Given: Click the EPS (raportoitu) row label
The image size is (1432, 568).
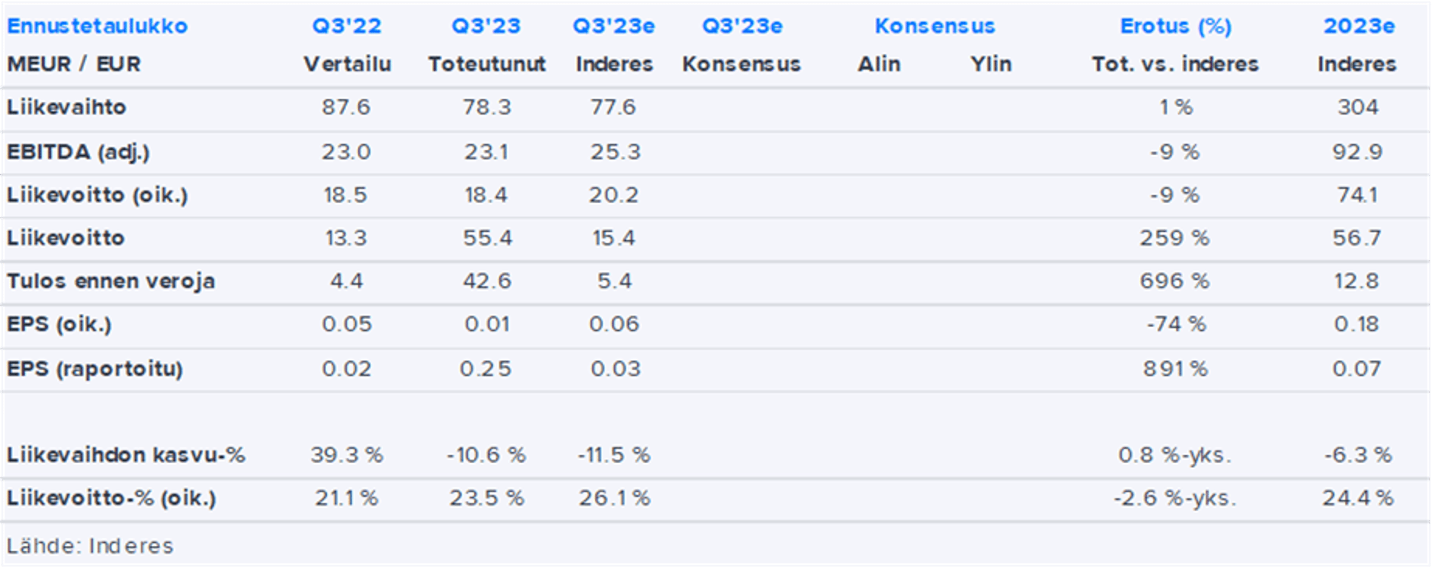Looking at the screenshot, I should pos(94,369).
